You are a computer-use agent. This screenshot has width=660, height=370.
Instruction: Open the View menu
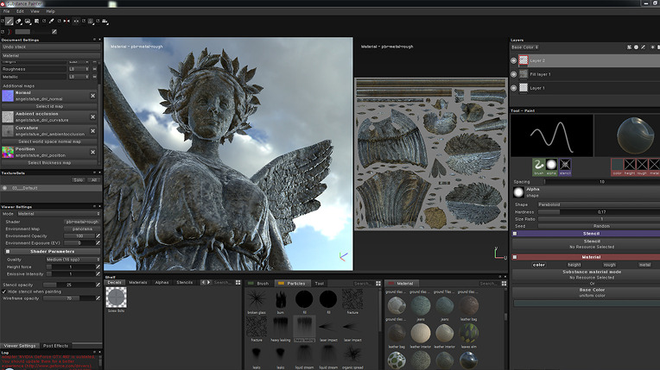[35, 11]
